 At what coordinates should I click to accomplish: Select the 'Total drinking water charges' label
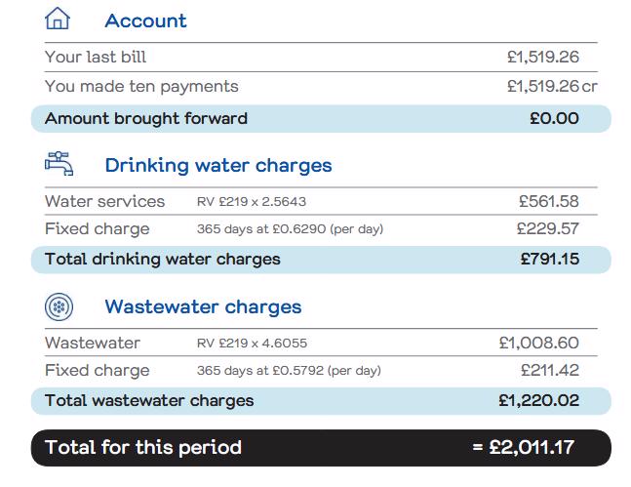(x=163, y=260)
